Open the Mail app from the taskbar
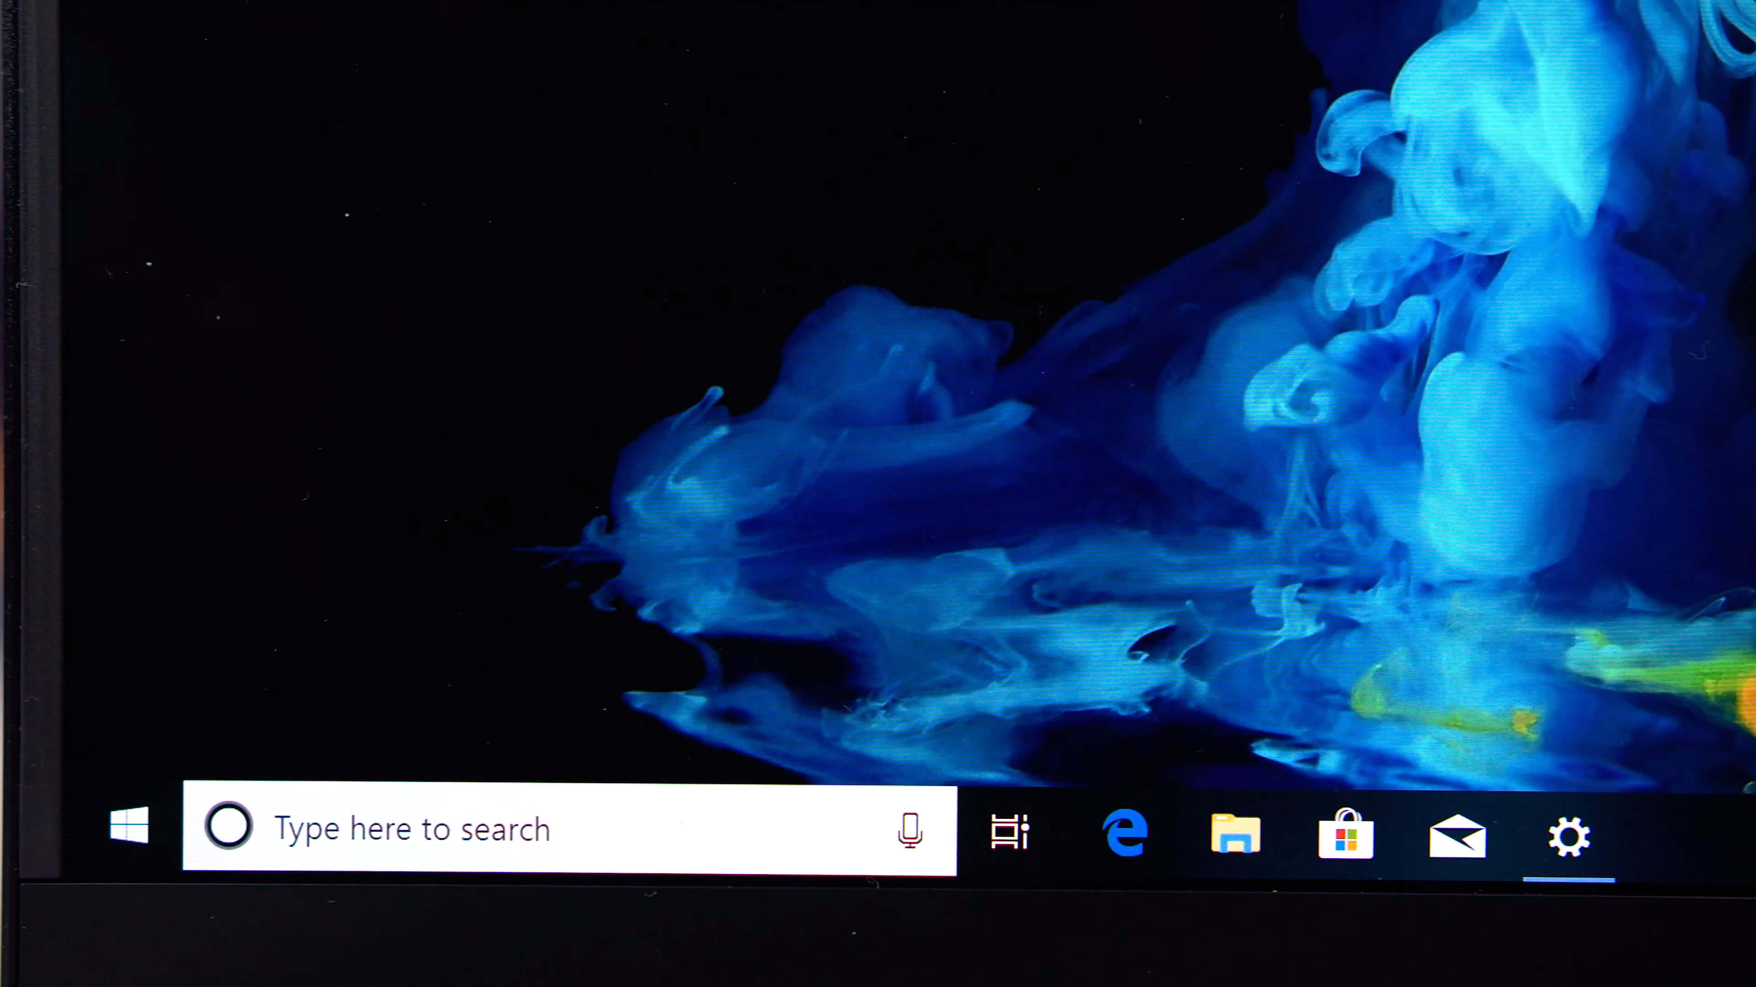 1457,836
